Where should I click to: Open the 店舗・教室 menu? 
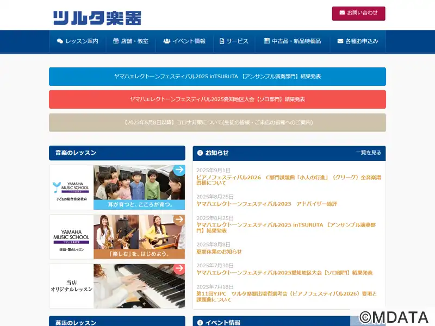pos(130,41)
